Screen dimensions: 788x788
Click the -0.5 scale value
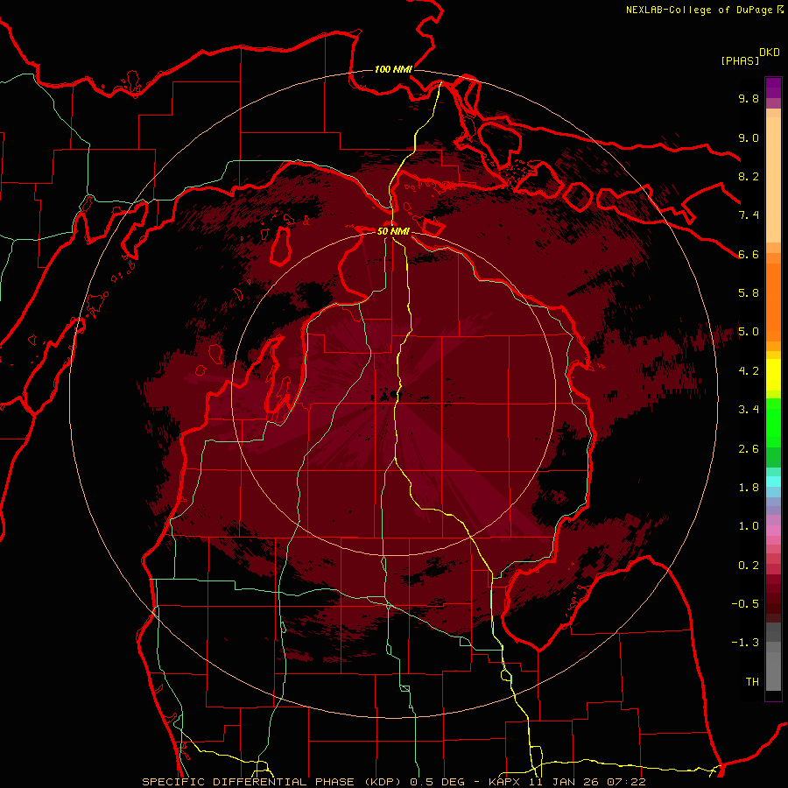pyautogui.click(x=745, y=604)
